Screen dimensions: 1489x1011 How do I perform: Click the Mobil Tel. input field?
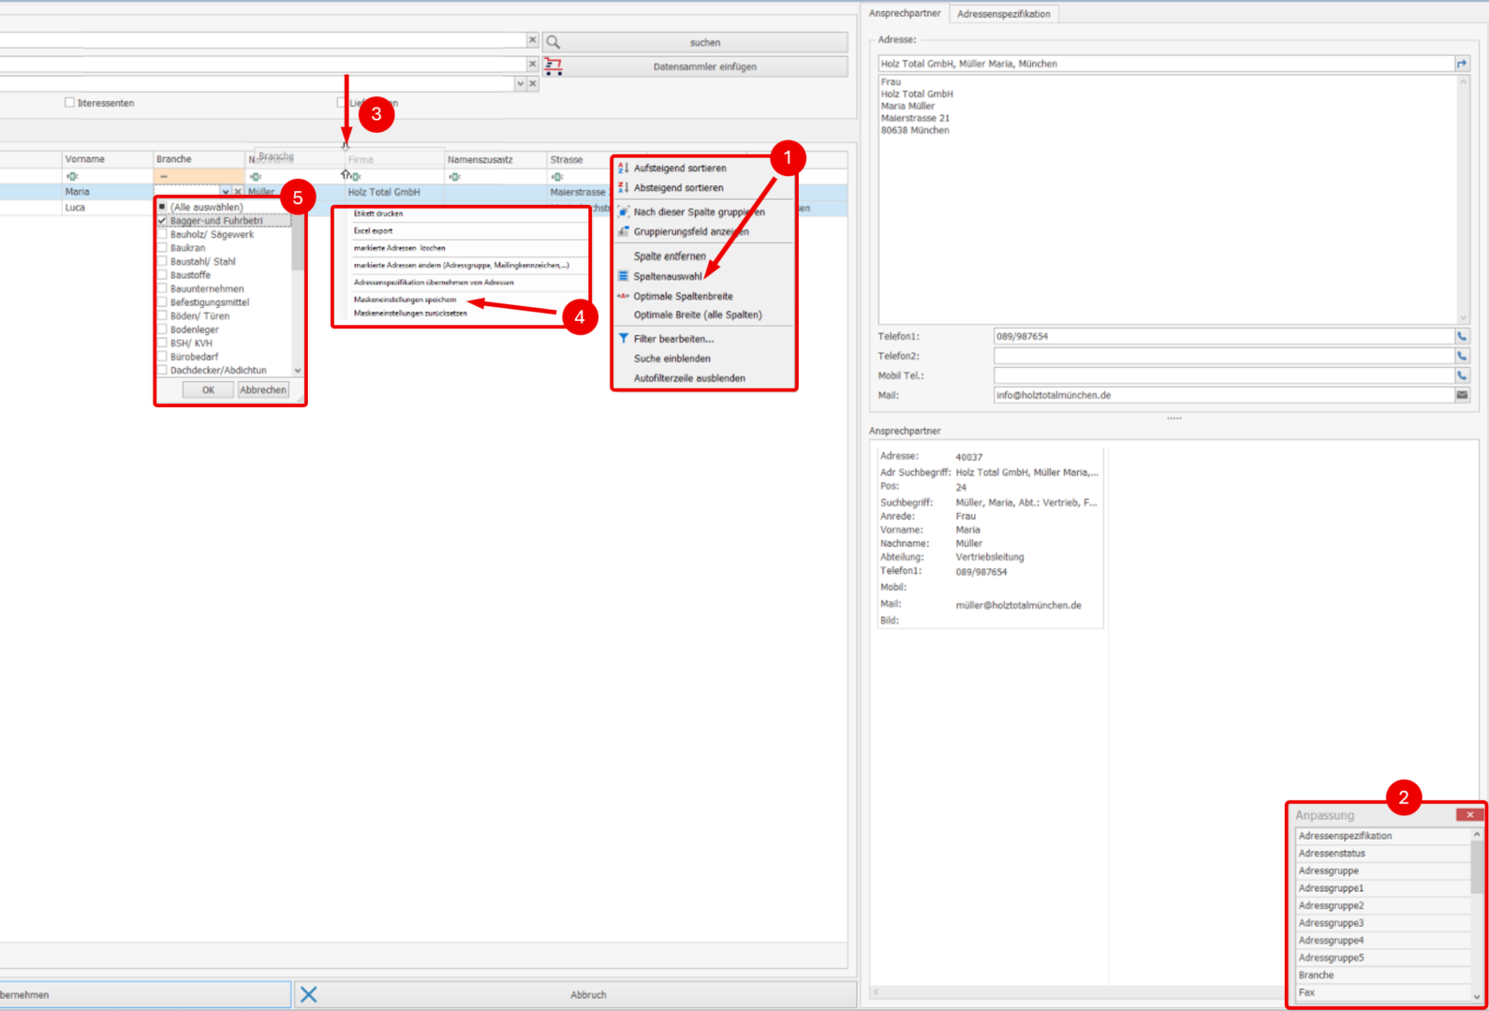click(1223, 375)
